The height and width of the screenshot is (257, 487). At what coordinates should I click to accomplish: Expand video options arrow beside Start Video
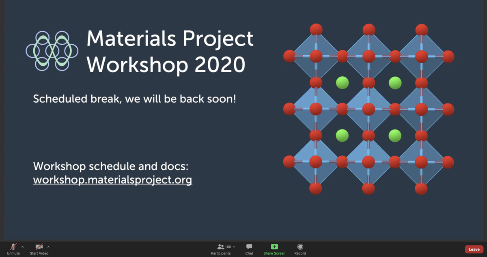[48, 247]
